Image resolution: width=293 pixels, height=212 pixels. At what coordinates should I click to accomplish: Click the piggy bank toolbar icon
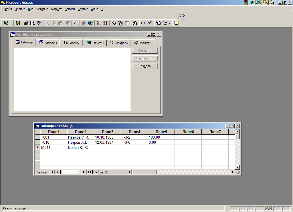coord(182,15)
